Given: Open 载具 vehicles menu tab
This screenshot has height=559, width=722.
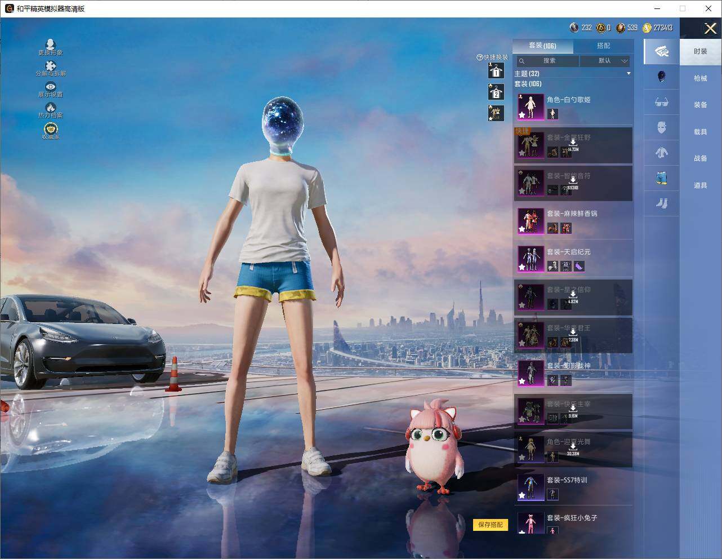Looking at the screenshot, I should click(x=701, y=132).
